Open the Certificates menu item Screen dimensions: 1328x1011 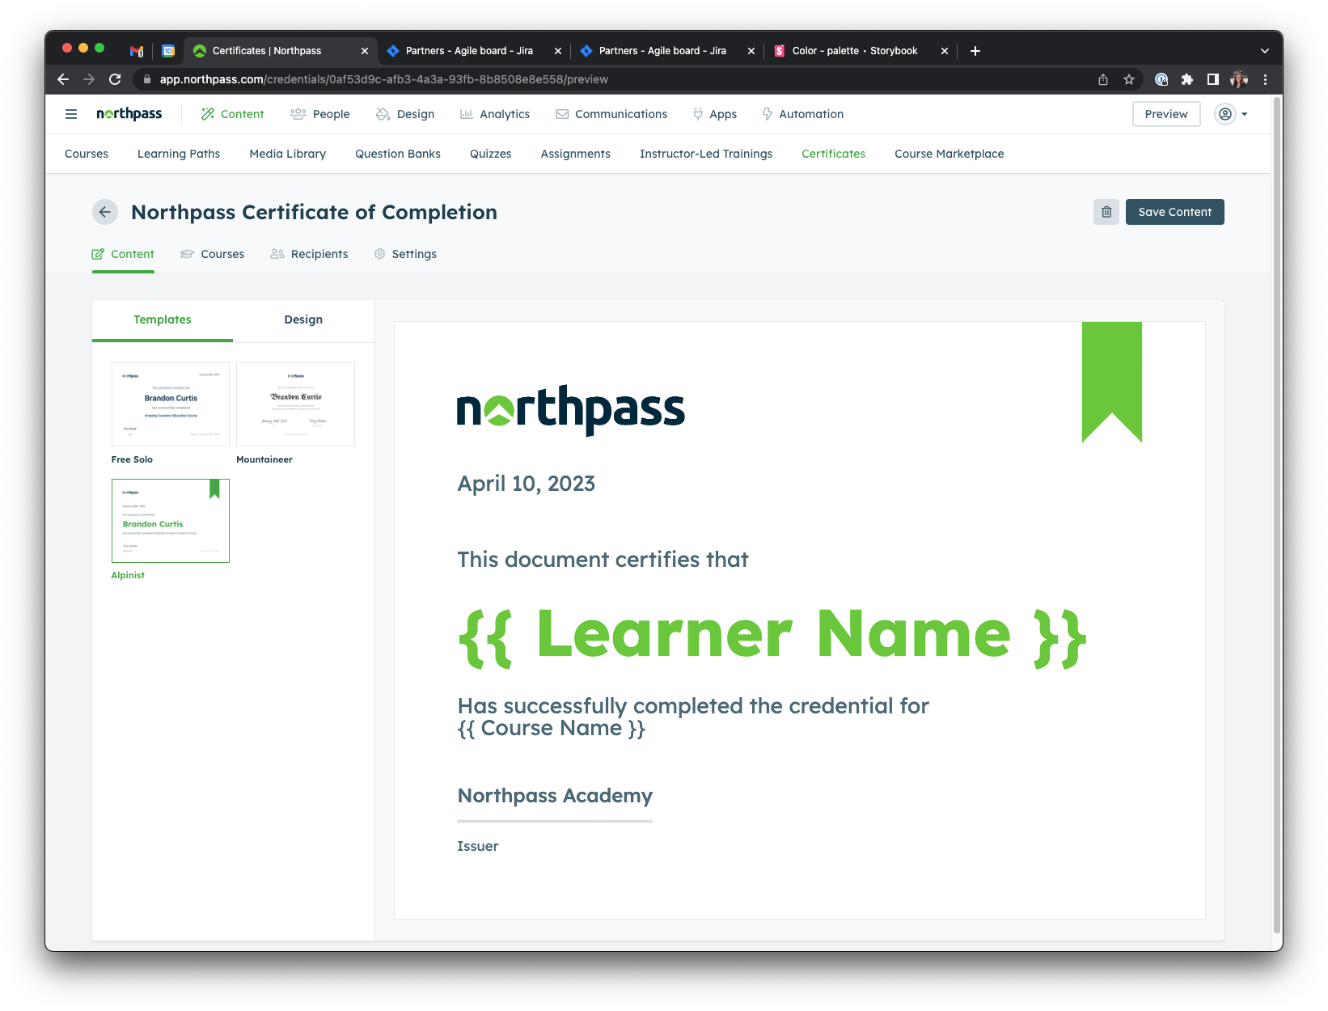[833, 154]
